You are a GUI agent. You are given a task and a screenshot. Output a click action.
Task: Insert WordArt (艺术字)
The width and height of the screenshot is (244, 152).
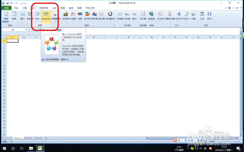pos(179,16)
